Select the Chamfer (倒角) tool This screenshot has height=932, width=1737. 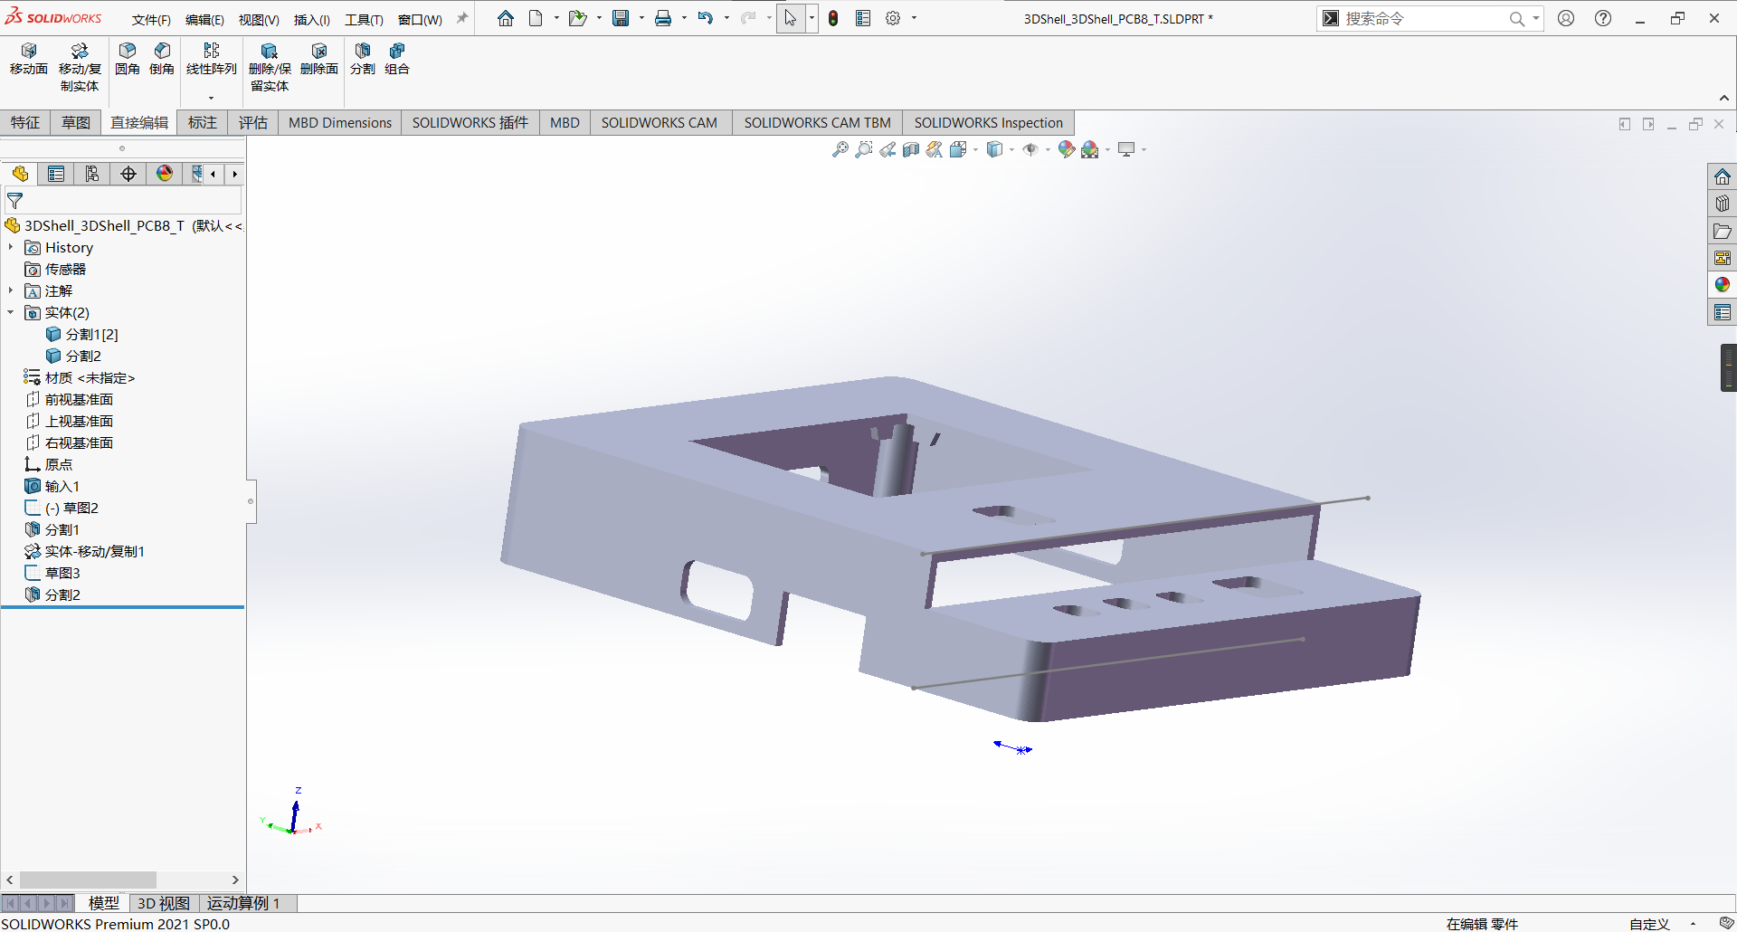click(162, 59)
